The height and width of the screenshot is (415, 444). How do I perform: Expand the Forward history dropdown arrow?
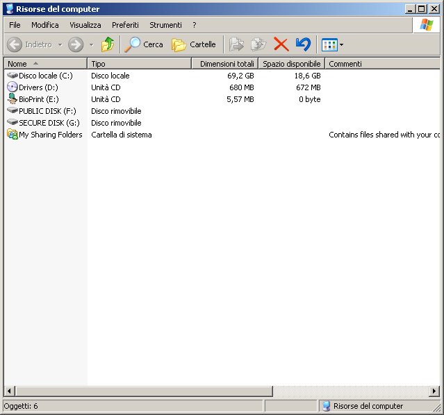click(91, 44)
